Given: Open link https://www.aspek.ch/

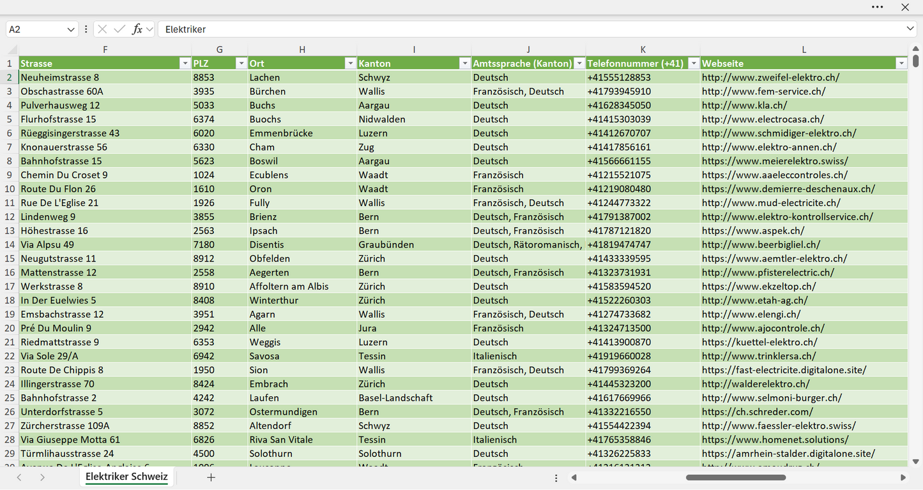Looking at the screenshot, I should point(753,230).
